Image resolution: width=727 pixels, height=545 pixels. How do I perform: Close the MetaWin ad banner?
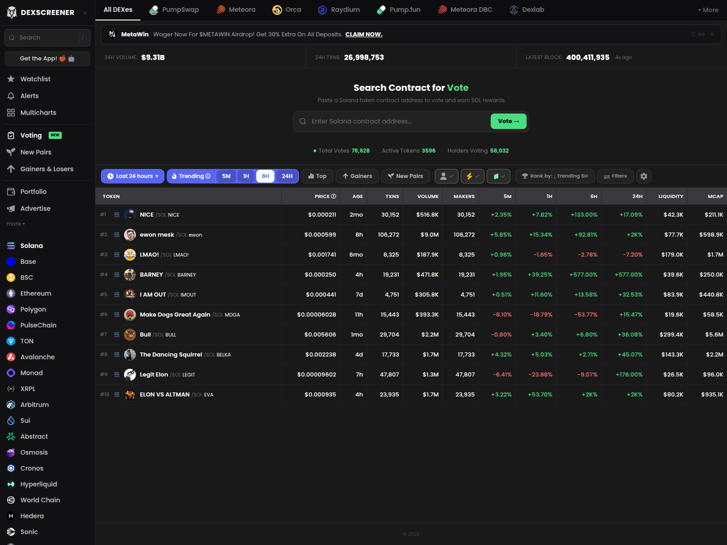click(x=712, y=34)
